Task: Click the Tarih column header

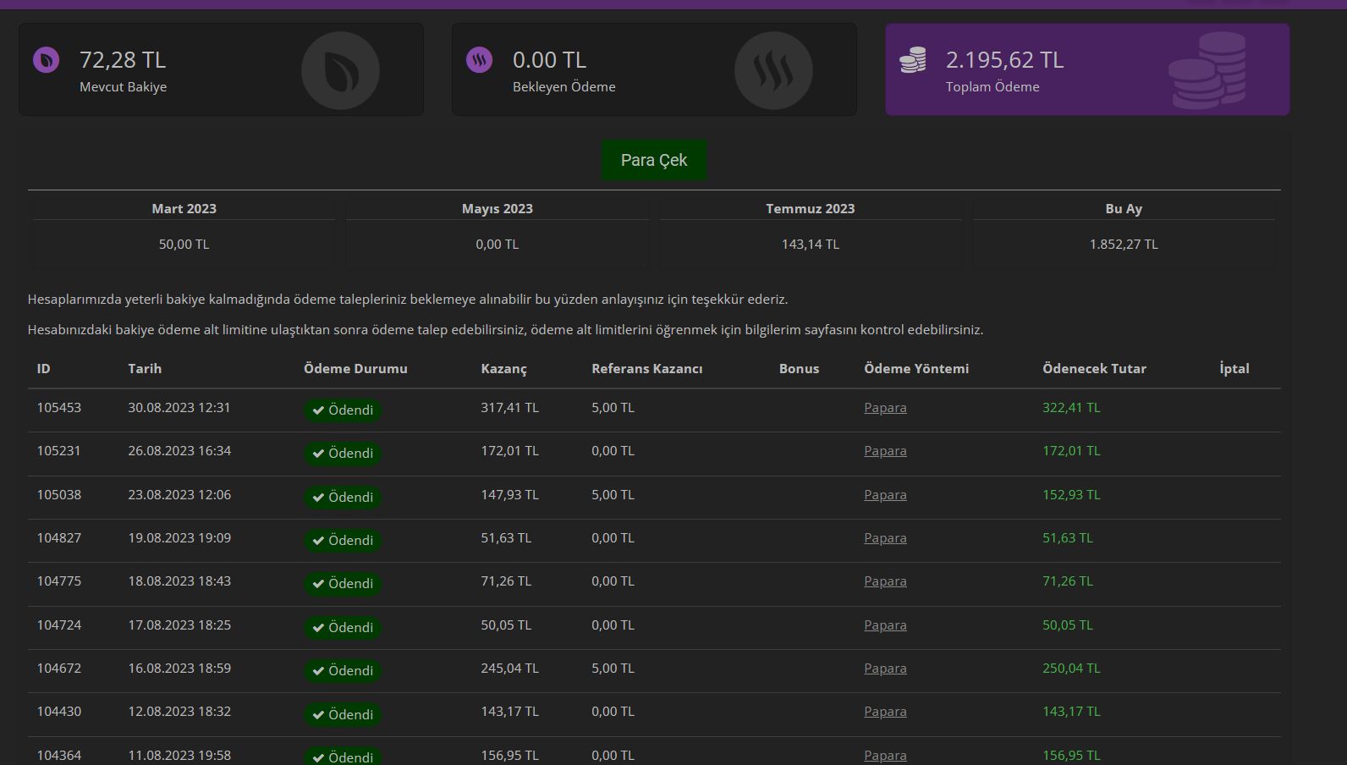Action: (x=145, y=369)
